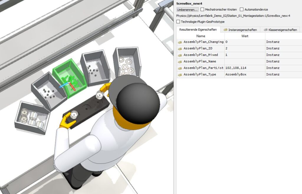The height and width of the screenshot is (194, 302).
Task: Toggle the Technologie-Plugin-GeoPrototype checkbox
Action: coord(178,22)
